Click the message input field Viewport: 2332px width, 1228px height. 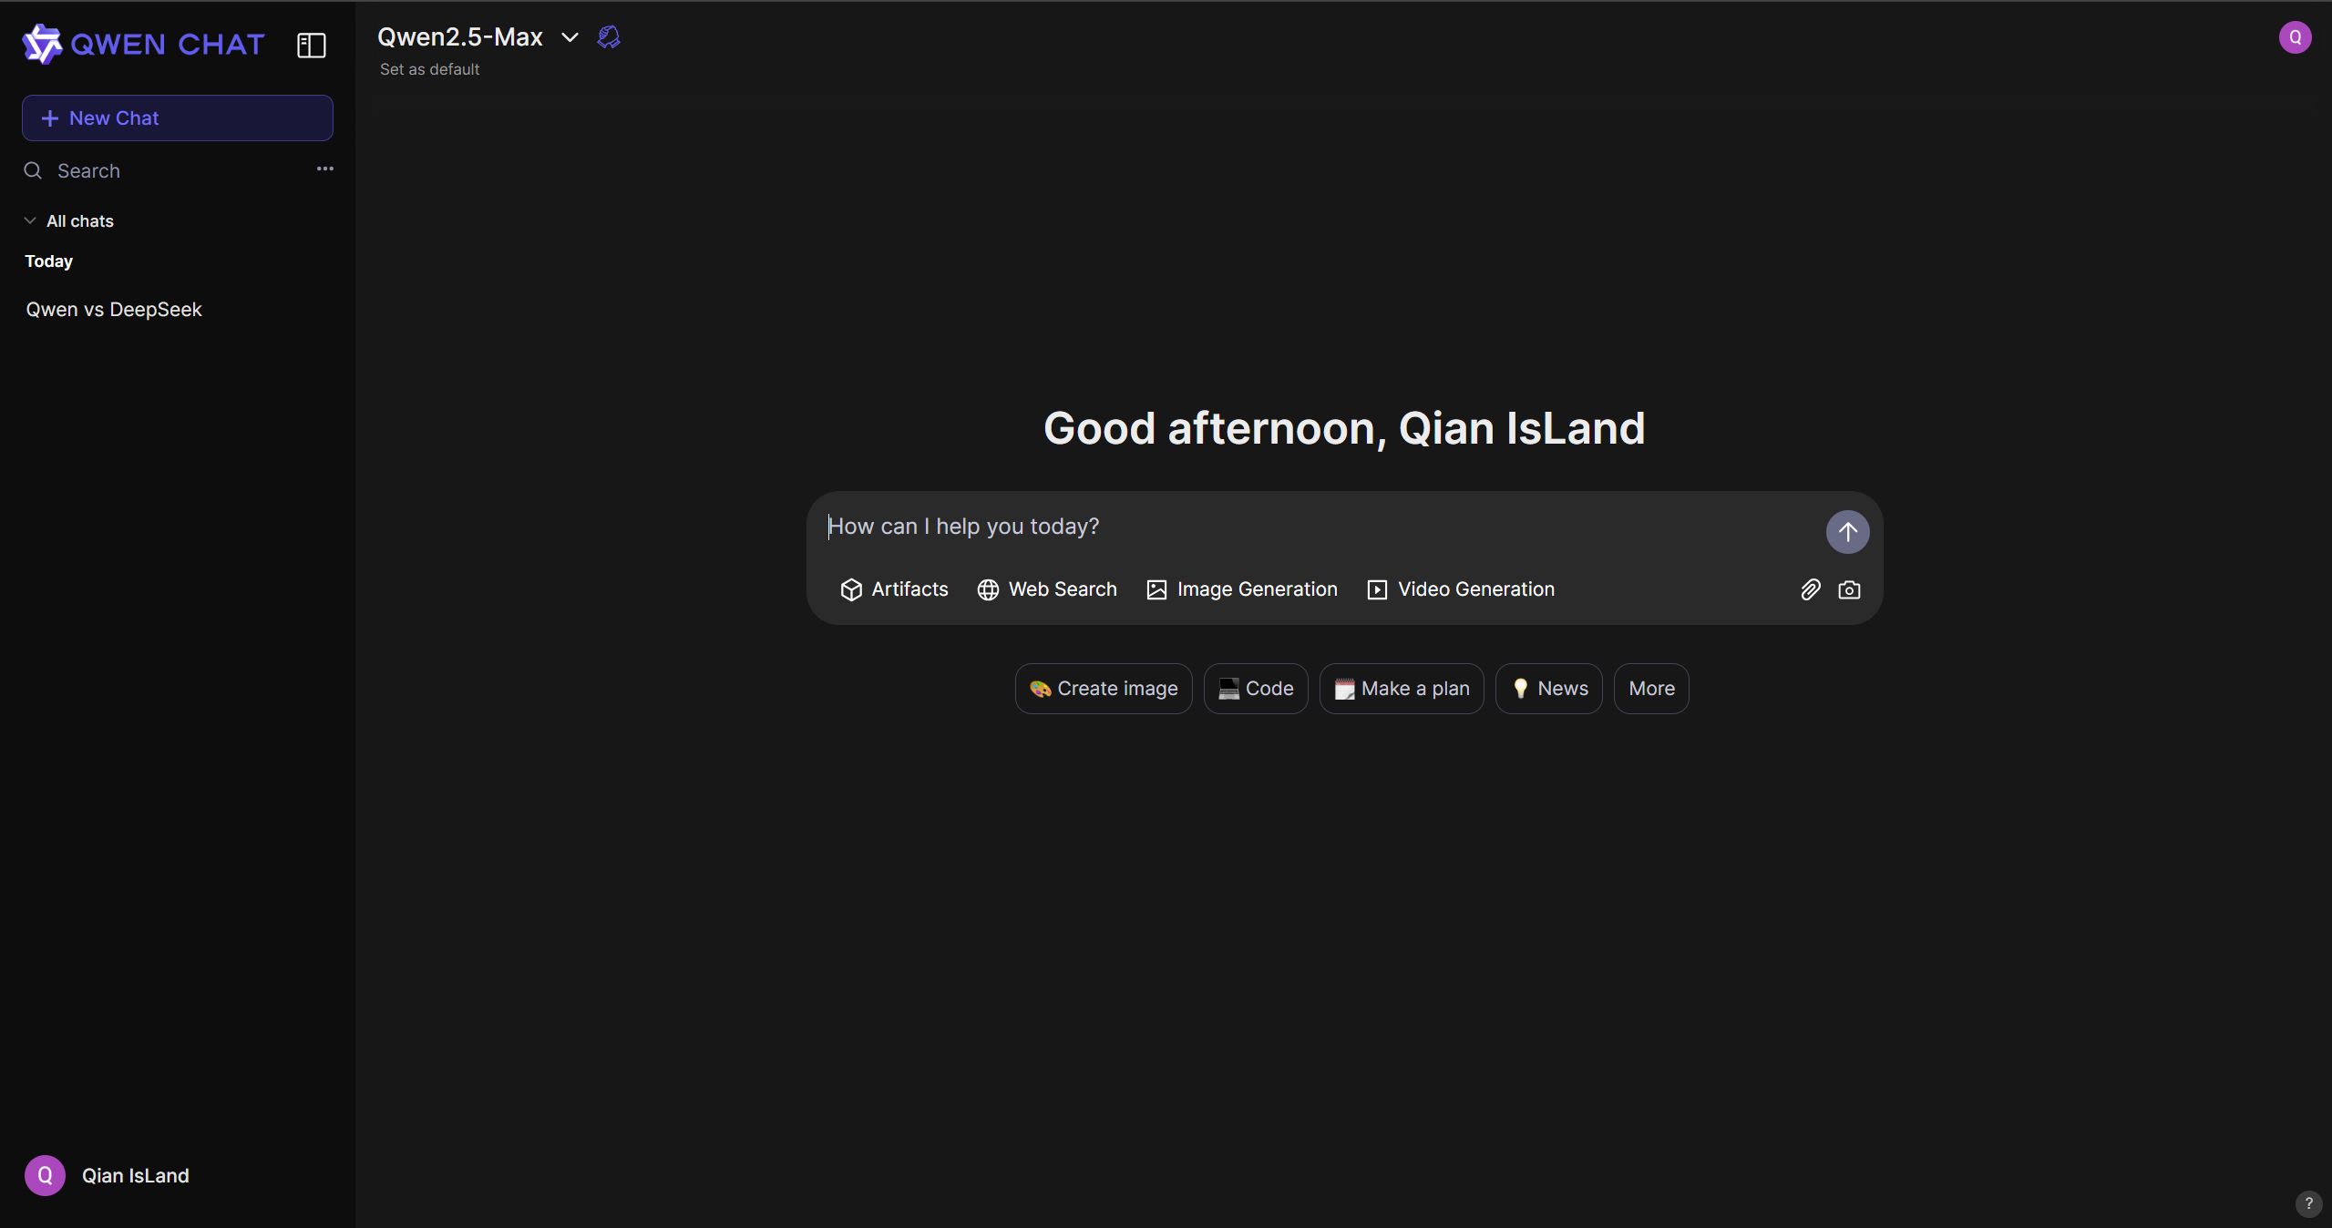click(1312, 527)
